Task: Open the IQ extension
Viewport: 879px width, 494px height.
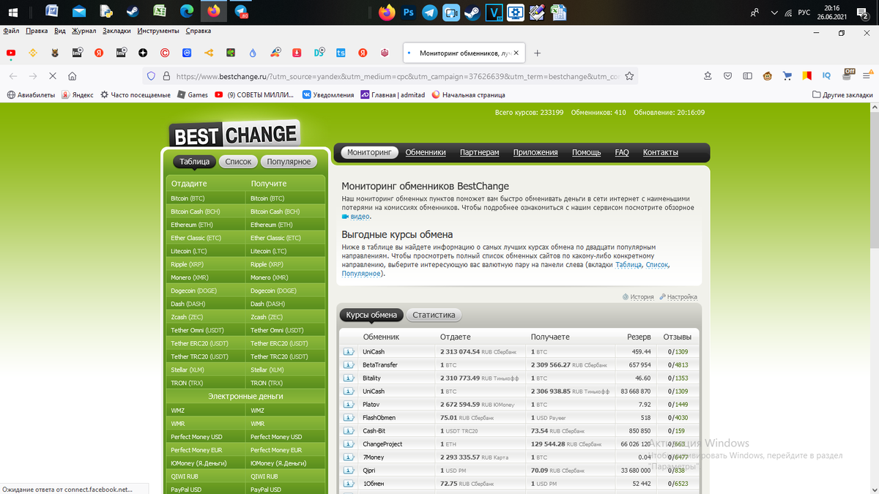Action: click(826, 75)
